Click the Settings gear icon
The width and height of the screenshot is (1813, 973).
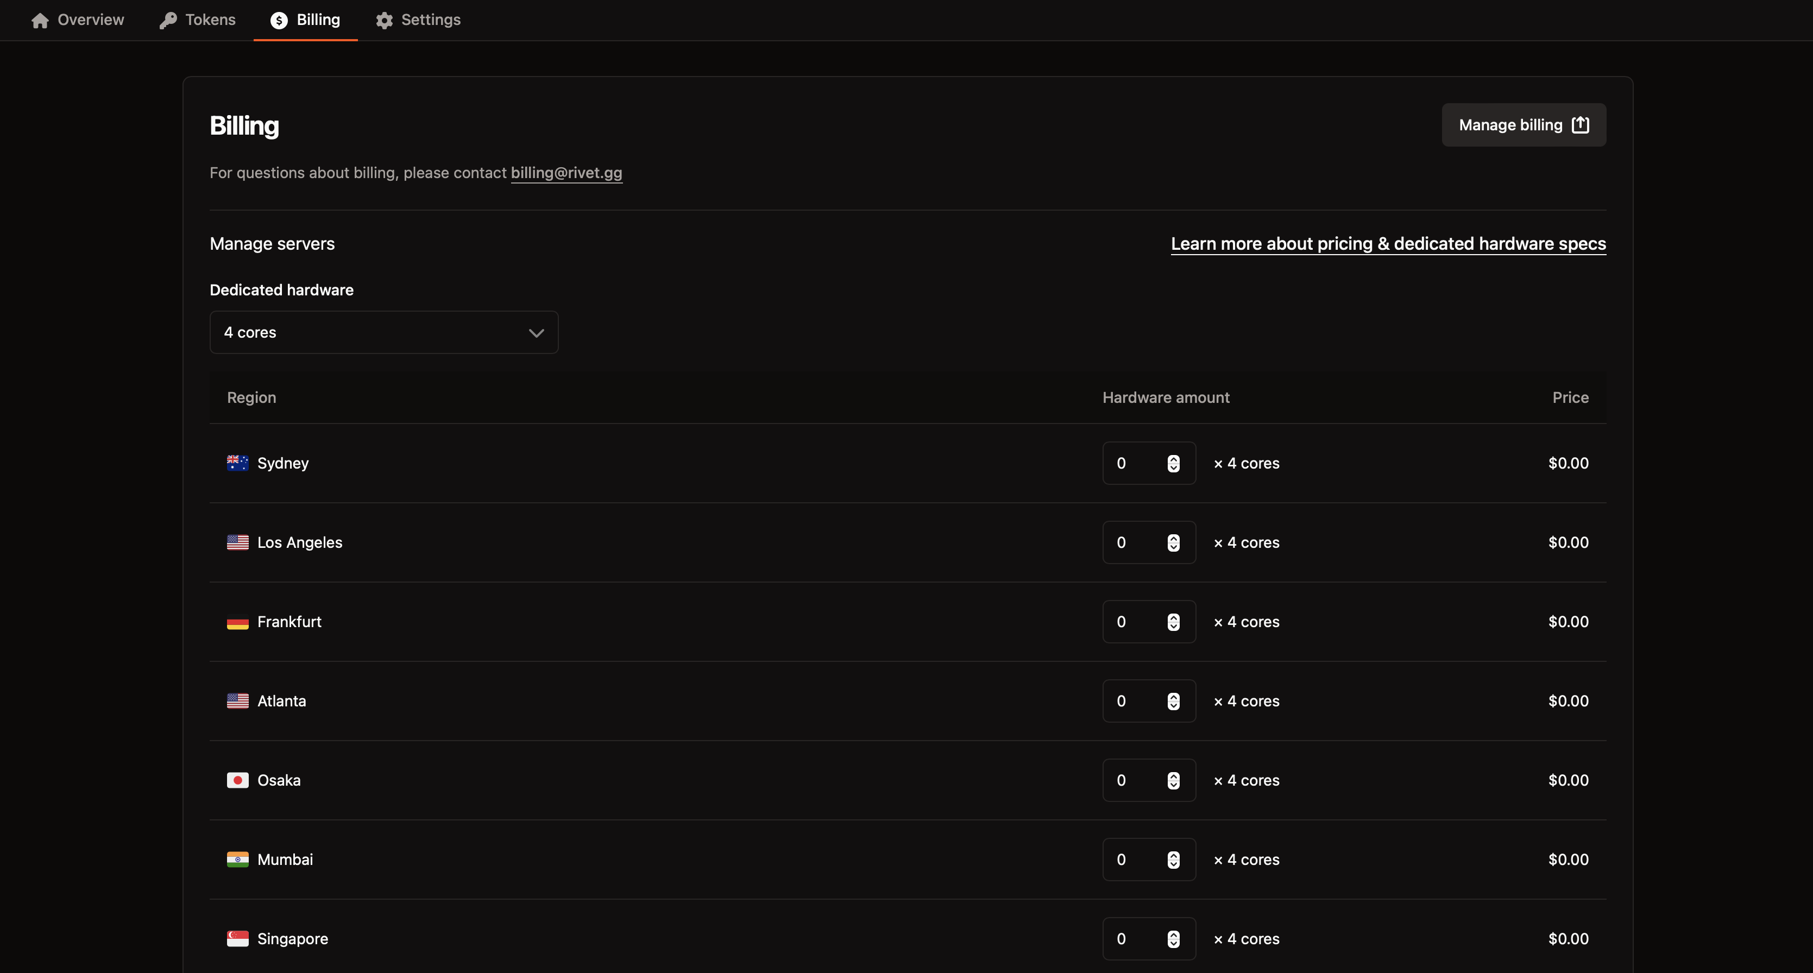coord(385,21)
